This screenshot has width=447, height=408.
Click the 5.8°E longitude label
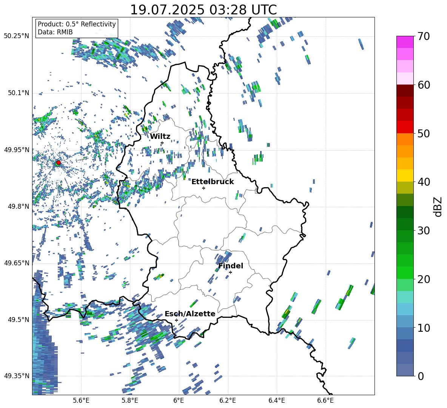pyautogui.click(x=130, y=400)
